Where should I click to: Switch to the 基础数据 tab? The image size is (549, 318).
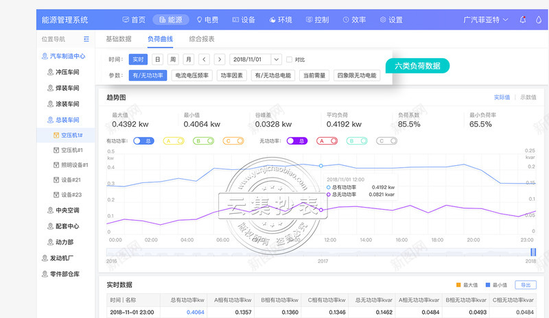point(119,39)
